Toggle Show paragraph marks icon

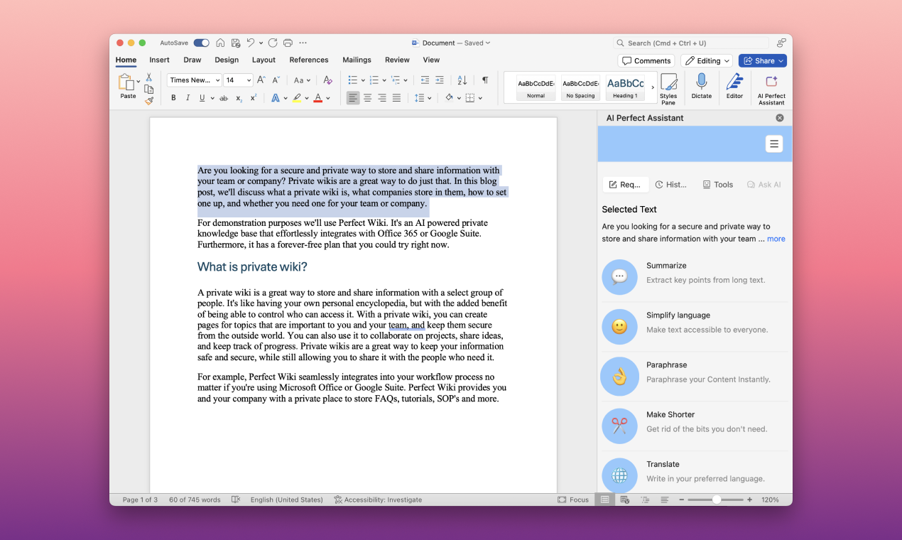tap(485, 80)
